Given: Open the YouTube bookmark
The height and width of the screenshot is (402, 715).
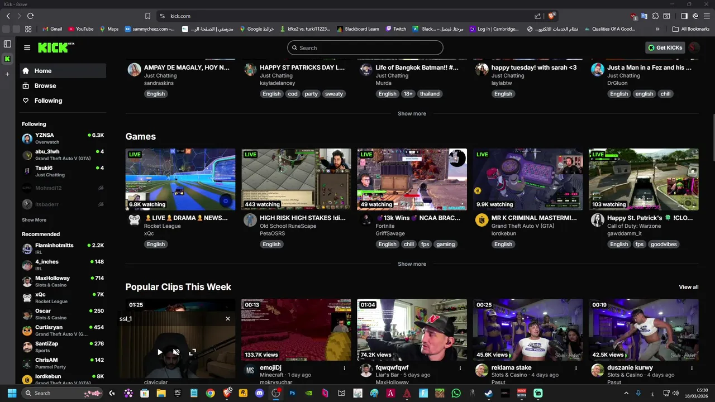Looking at the screenshot, I should (x=81, y=29).
